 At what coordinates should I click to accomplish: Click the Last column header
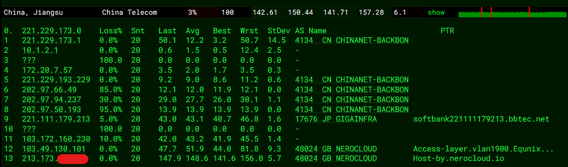coord(168,31)
